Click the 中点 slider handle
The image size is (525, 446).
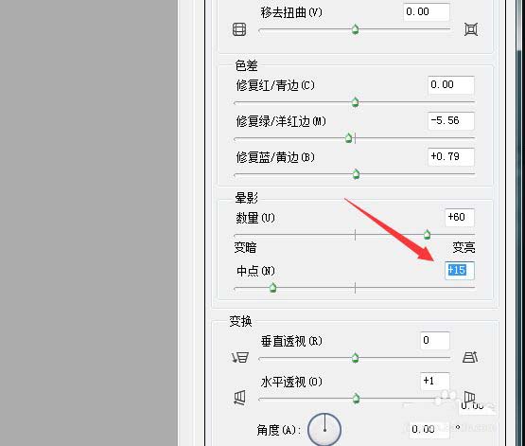tap(272, 288)
